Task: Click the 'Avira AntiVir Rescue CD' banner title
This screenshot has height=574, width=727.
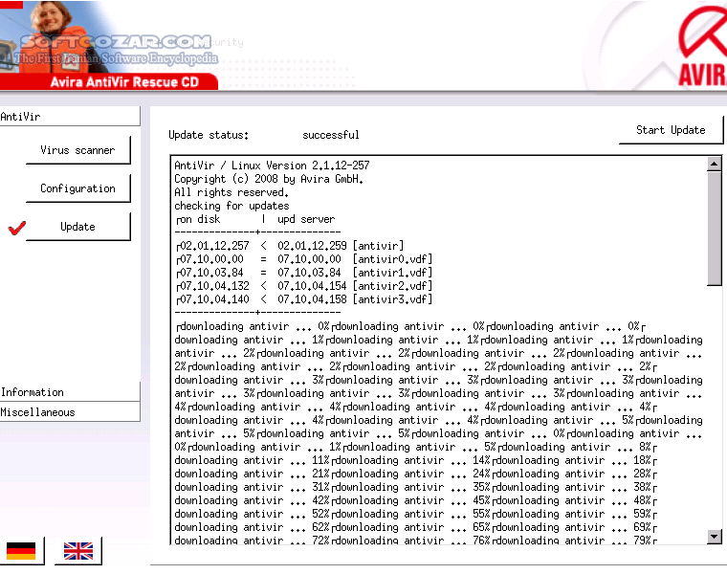Action: point(124,82)
